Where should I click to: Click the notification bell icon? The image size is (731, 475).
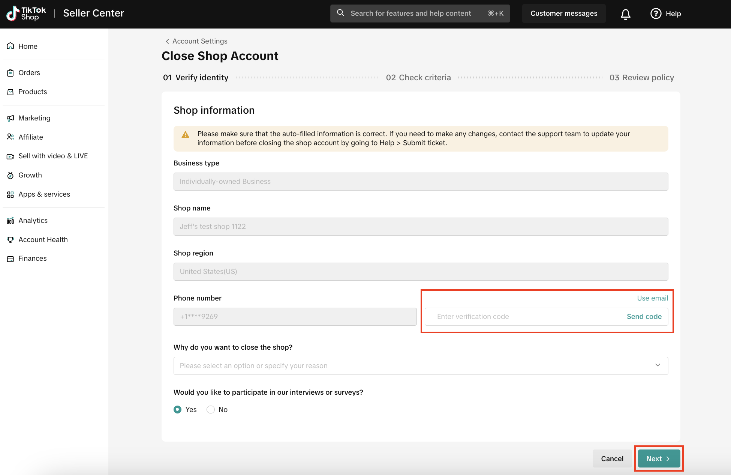tap(625, 14)
